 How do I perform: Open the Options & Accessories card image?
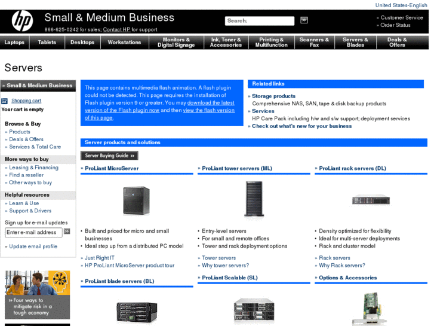click(370, 309)
